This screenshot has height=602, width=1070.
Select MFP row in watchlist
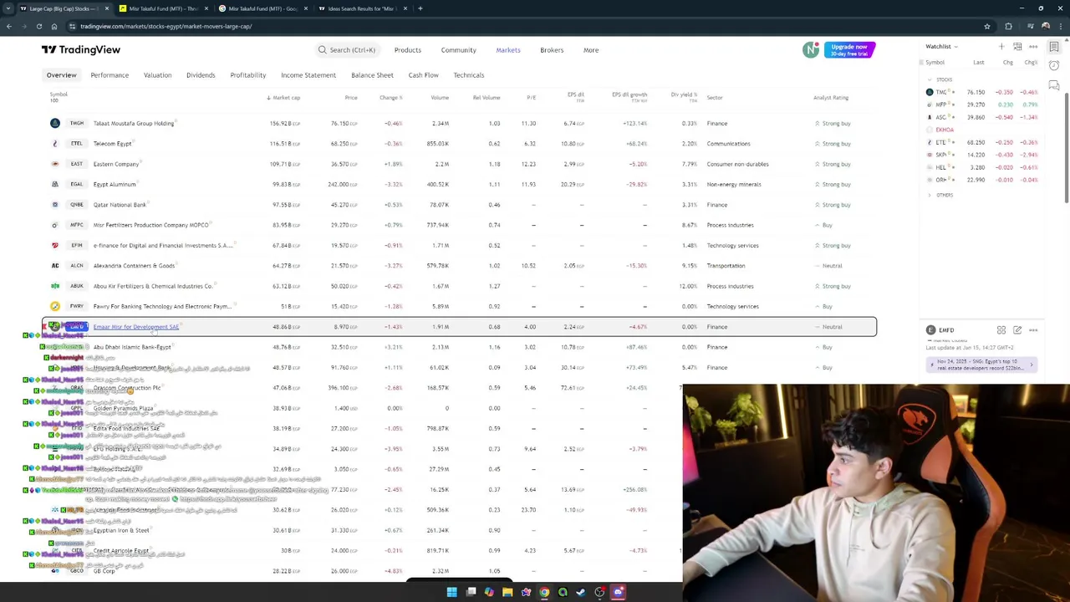point(981,105)
